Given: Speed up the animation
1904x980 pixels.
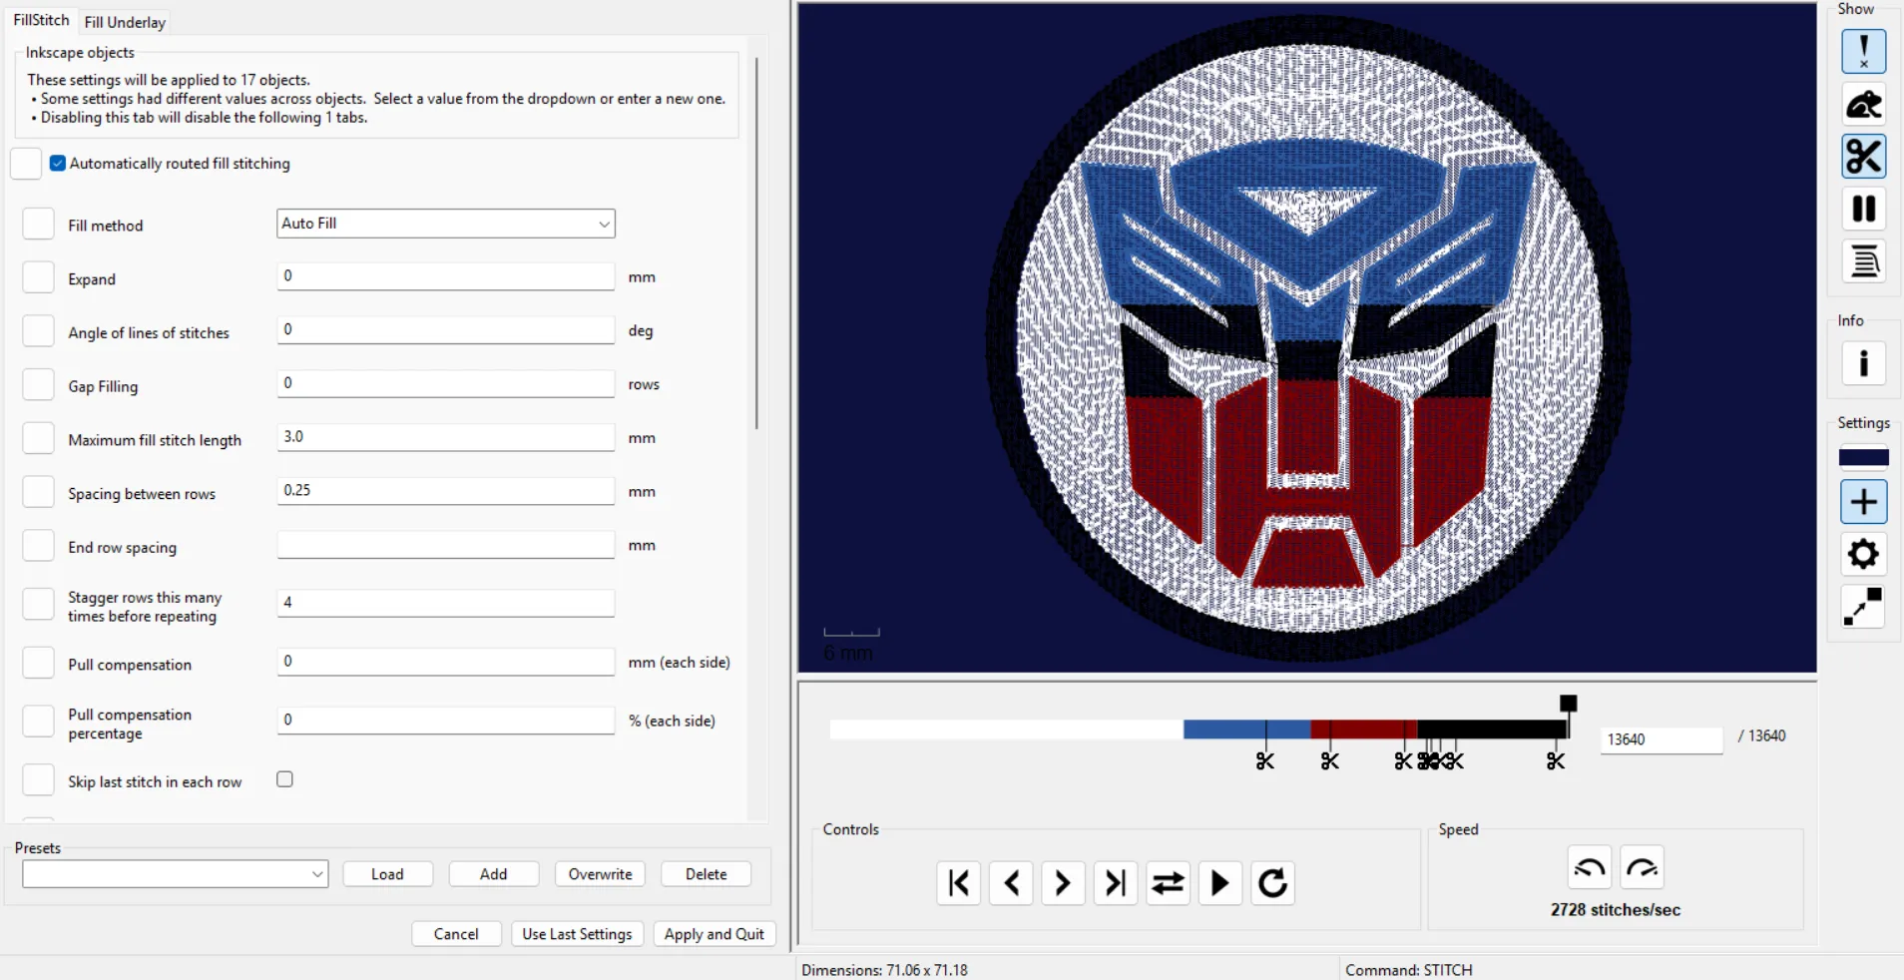Looking at the screenshot, I should (x=1643, y=868).
